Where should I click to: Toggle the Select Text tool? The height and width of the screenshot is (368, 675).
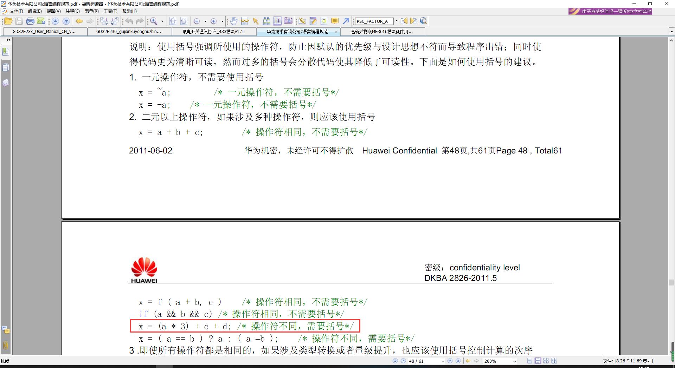tap(277, 21)
